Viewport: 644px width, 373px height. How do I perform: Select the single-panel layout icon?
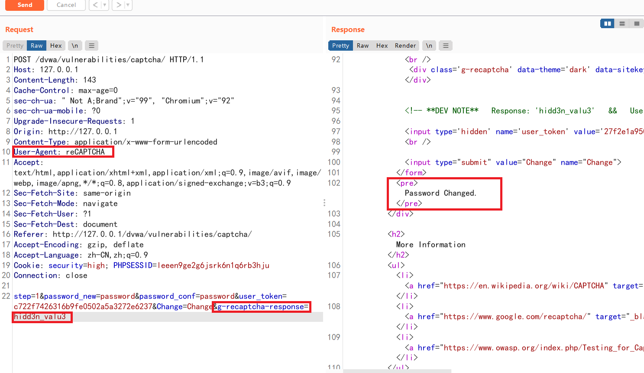pos(636,23)
